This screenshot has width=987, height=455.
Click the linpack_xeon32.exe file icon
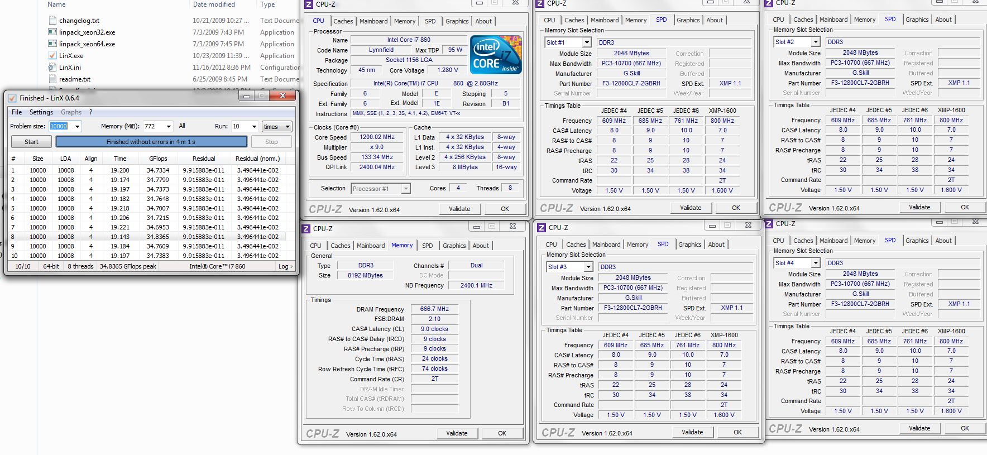tap(52, 32)
